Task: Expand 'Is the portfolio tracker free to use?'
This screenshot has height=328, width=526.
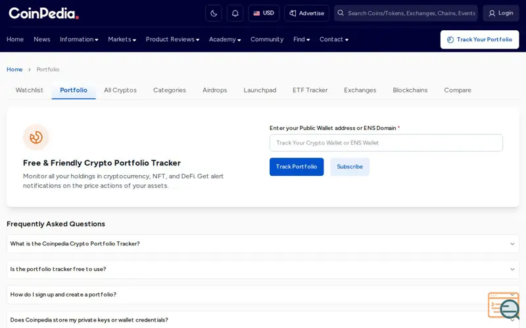Action: (x=262, y=269)
